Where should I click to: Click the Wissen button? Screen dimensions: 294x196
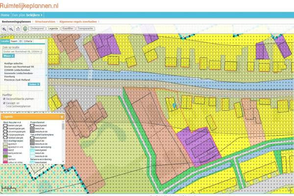7,56
